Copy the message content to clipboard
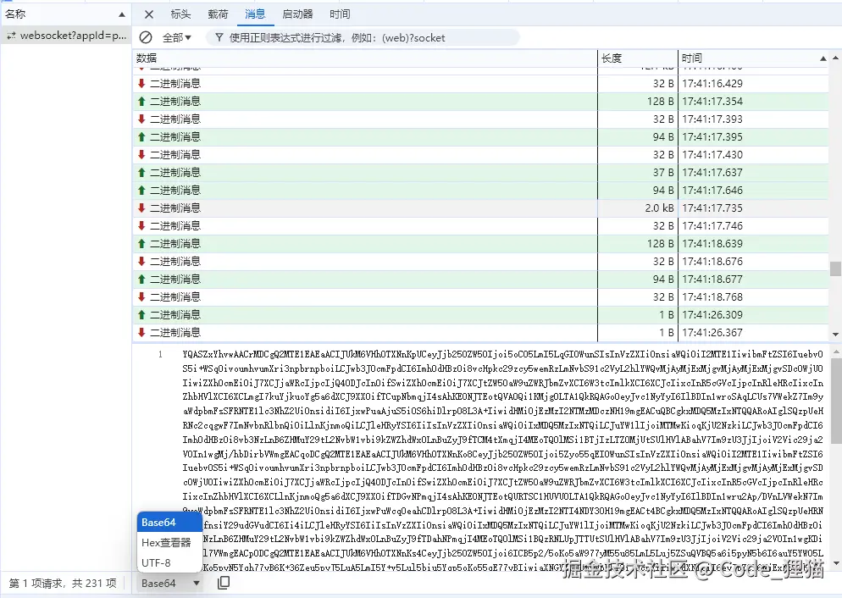This screenshot has height=598, width=842. (x=224, y=583)
